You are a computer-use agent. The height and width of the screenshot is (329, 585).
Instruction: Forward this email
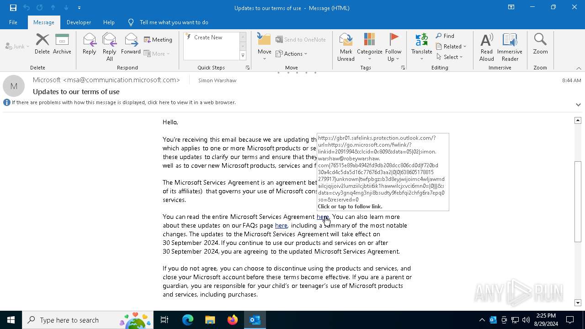(131, 44)
